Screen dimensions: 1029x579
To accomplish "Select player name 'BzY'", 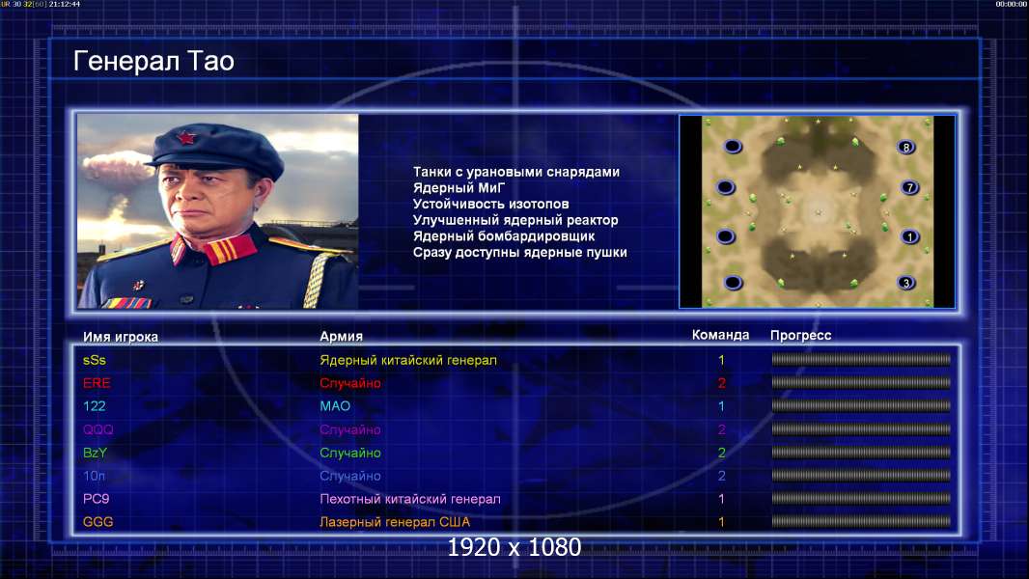I will 96,453.
